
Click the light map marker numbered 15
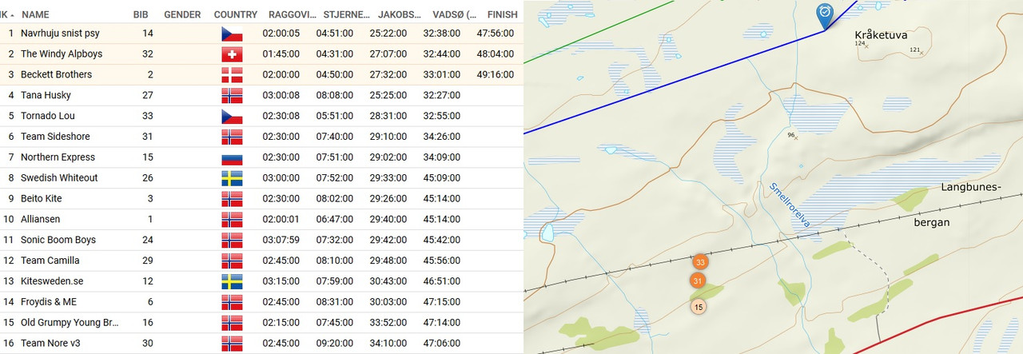(699, 306)
